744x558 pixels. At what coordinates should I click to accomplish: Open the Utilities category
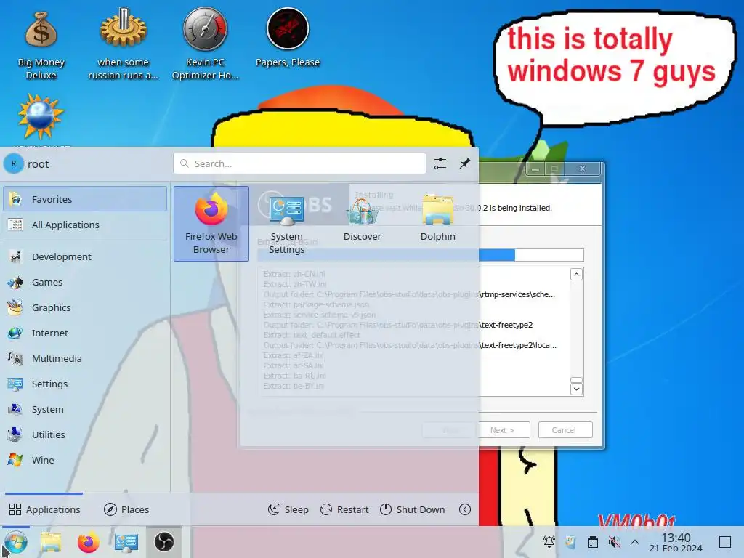click(85, 434)
